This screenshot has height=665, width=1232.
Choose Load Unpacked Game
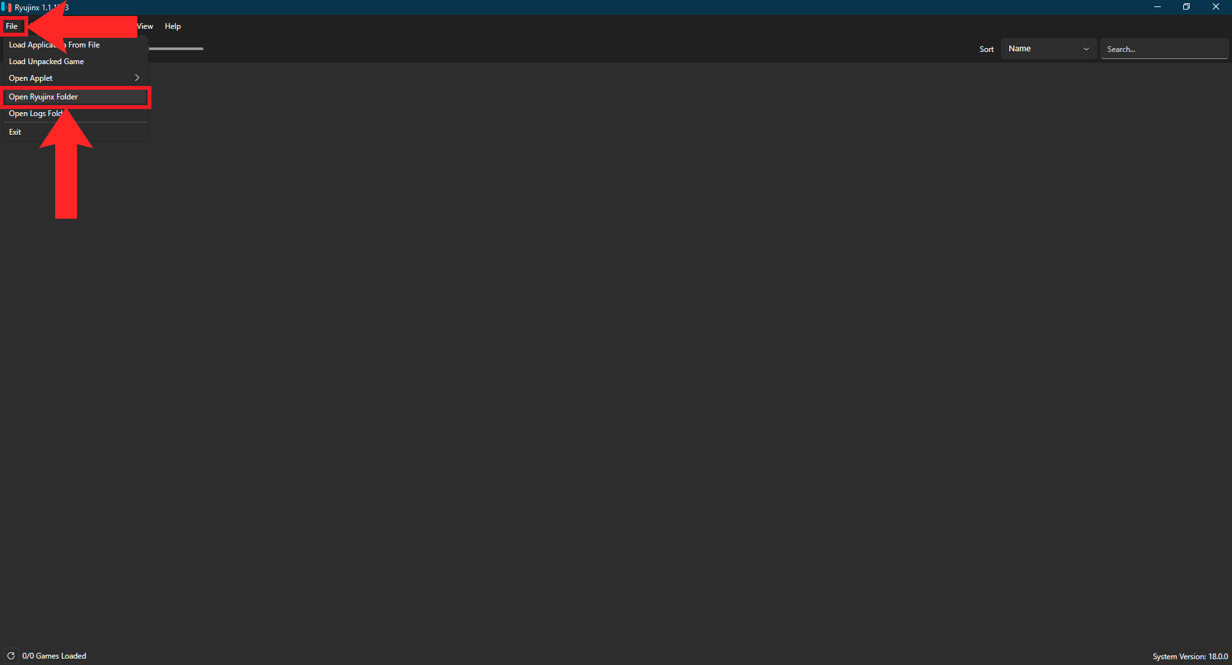75,62
